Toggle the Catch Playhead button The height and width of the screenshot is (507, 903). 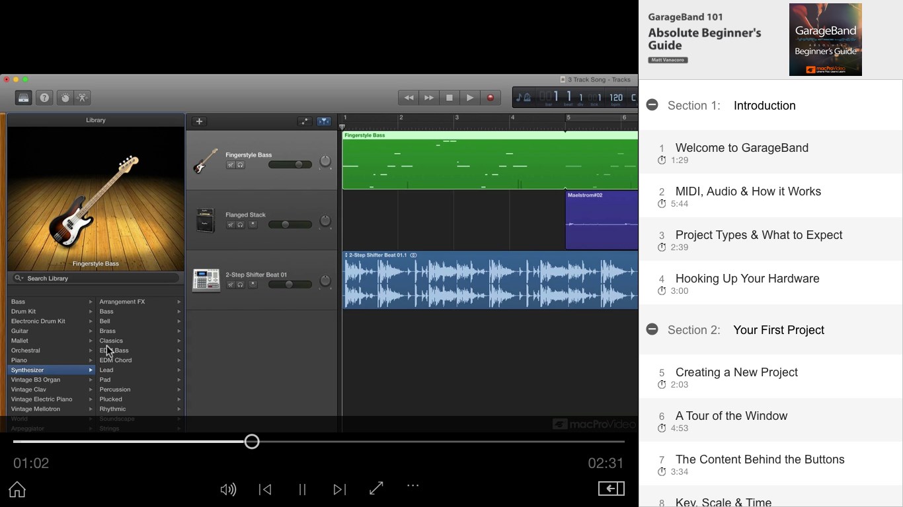tap(324, 121)
